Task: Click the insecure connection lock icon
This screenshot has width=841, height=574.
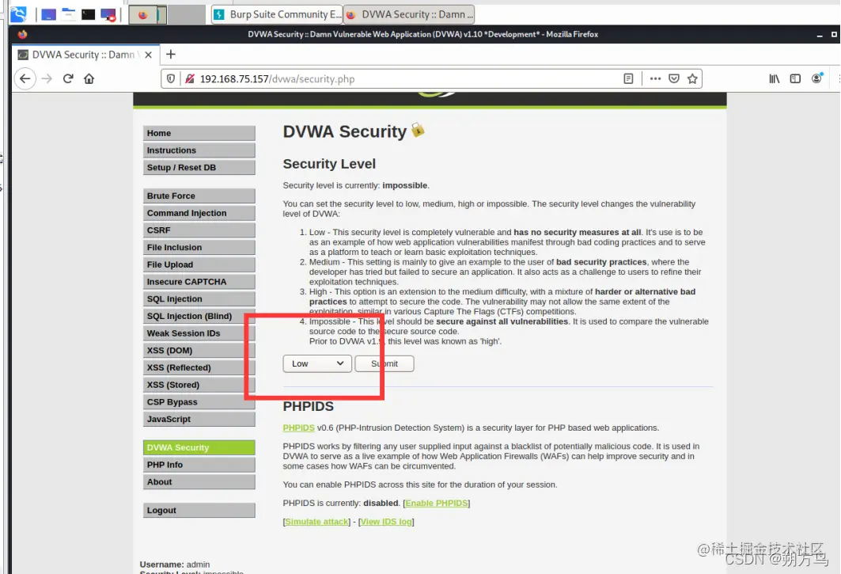Action: click(189, 79)
